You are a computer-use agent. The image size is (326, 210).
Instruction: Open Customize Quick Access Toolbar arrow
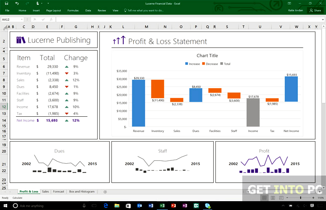pyautogui.click(x=48, y=3)
